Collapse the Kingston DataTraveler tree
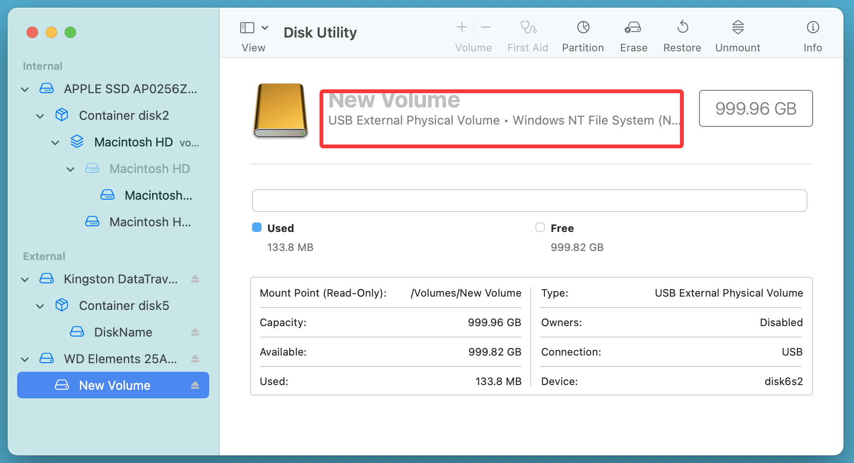 pyautogui.click(x=25, y=280)
